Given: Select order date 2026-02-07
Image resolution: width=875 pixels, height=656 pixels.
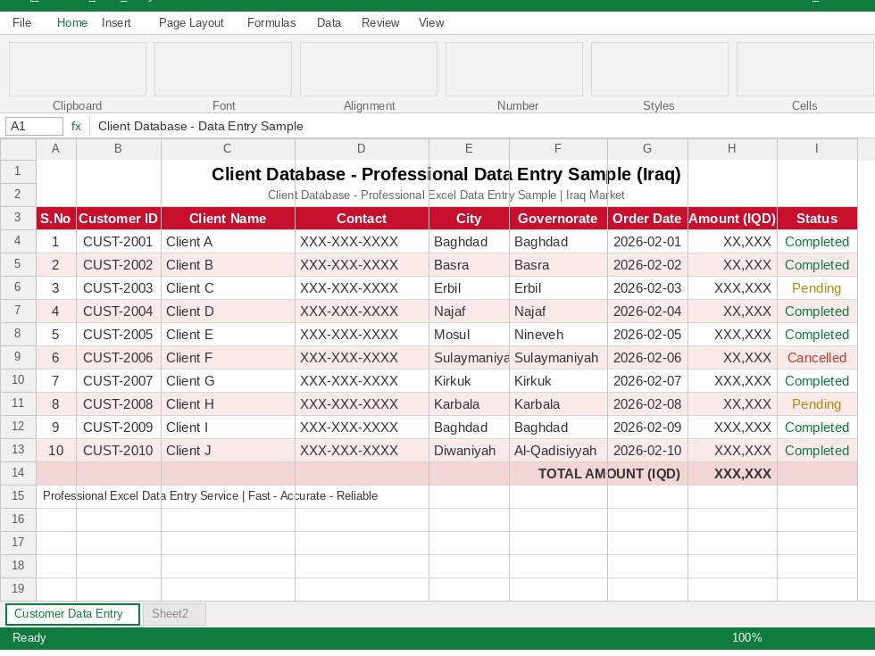Looking at the screenshot, I should 647,381.
